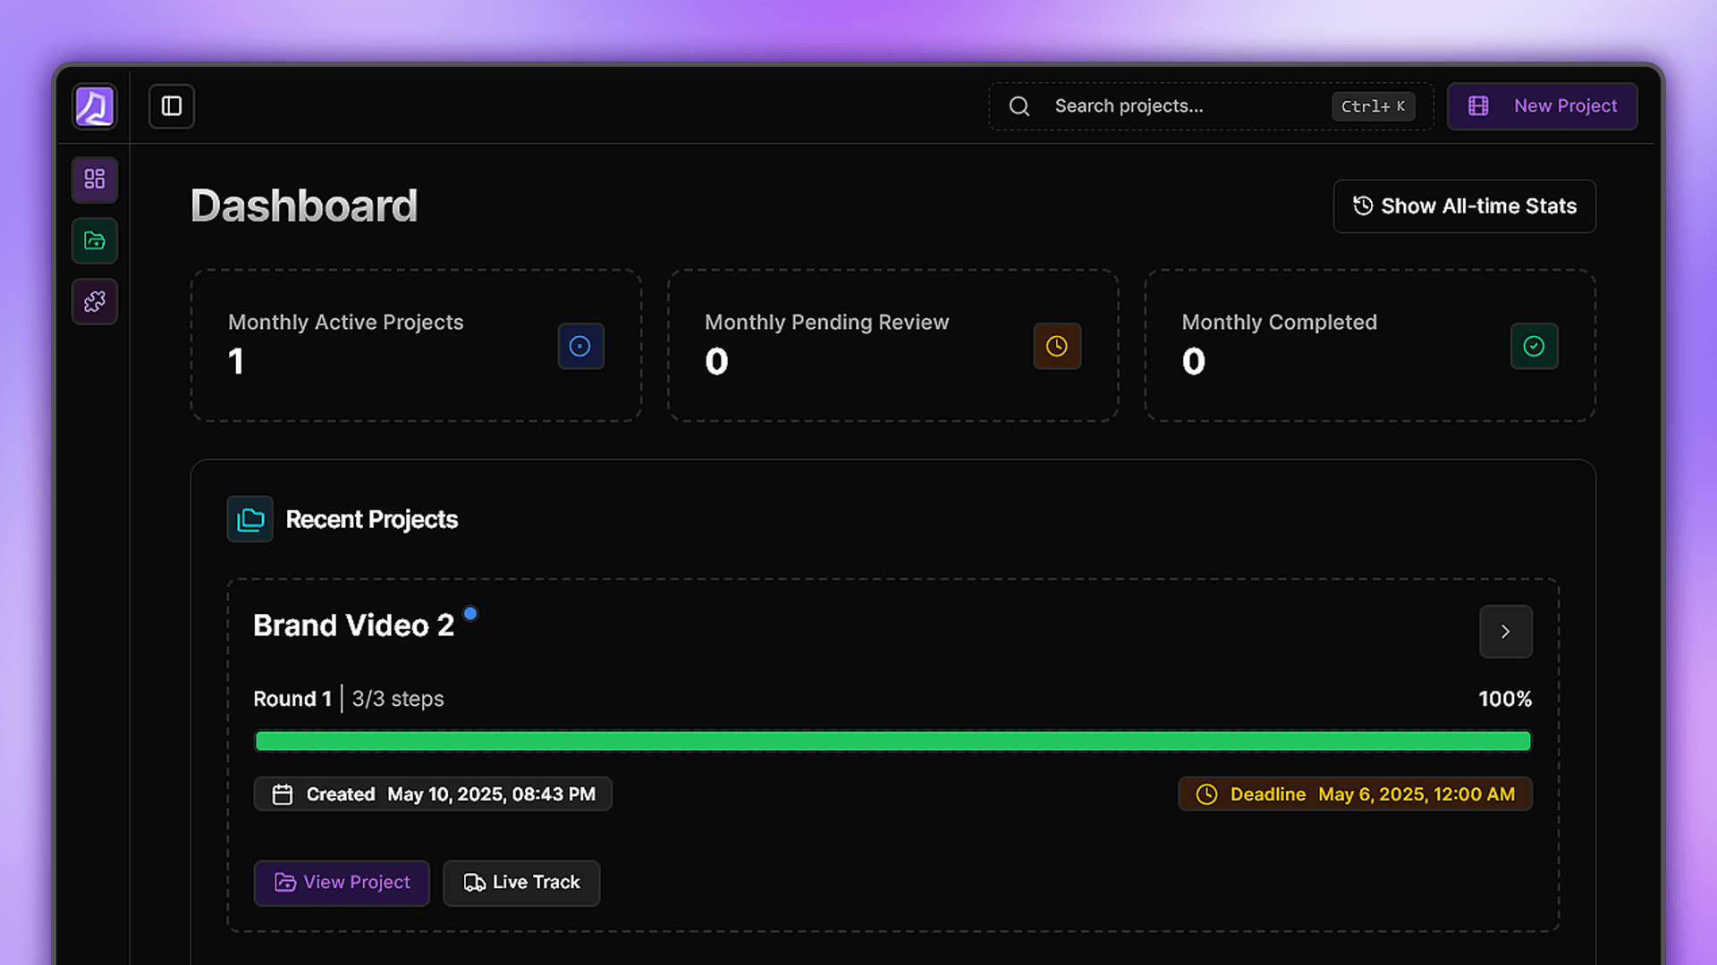1717x965 pixels.
Task: Click the Active Projects count 1
Action: [x=236, y=362]
